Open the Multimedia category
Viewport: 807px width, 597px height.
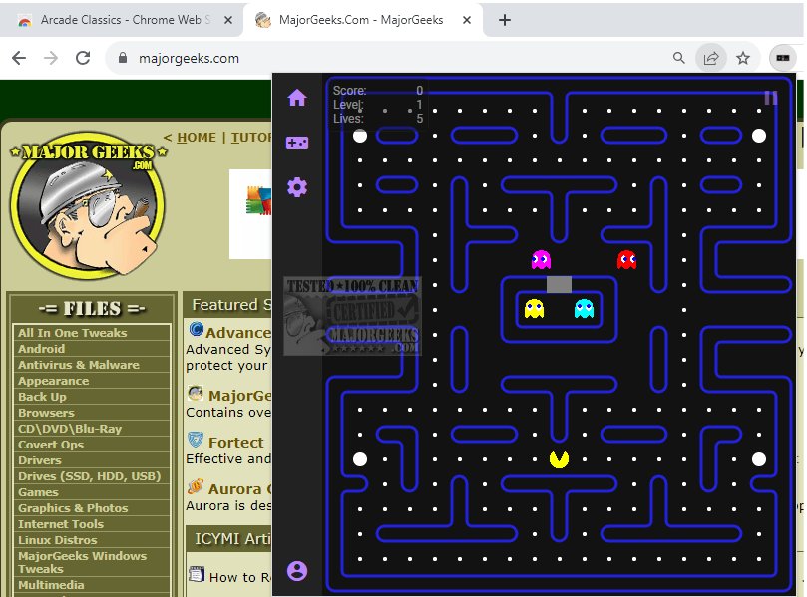pyautogui.click(x=92, y=585)
